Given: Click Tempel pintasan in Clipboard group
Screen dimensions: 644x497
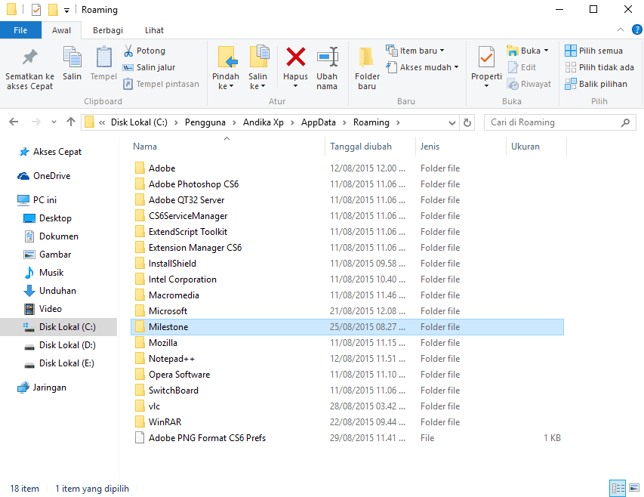Looking at the screenshot, I should click(161, 84).
